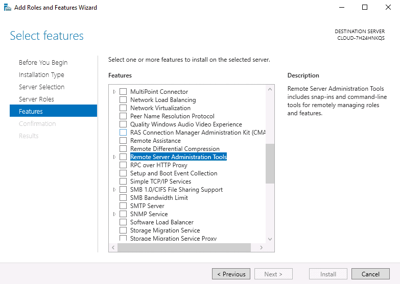Click the horizontal scroll right arrow

coord(261,247)
